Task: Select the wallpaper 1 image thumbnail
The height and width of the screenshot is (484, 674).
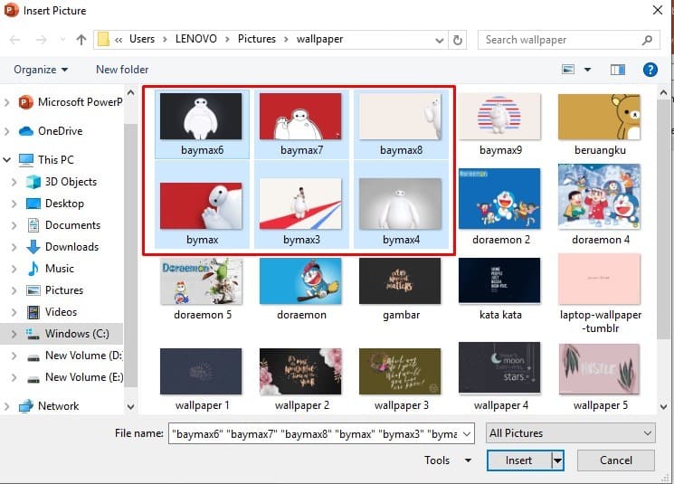Action: pyautogui.click(x=201, y=372)
